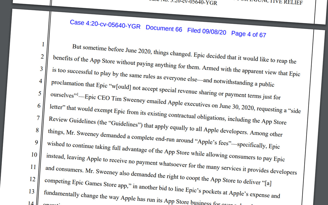Click 'Filed 09/08/20' in the header

(207, 32)
